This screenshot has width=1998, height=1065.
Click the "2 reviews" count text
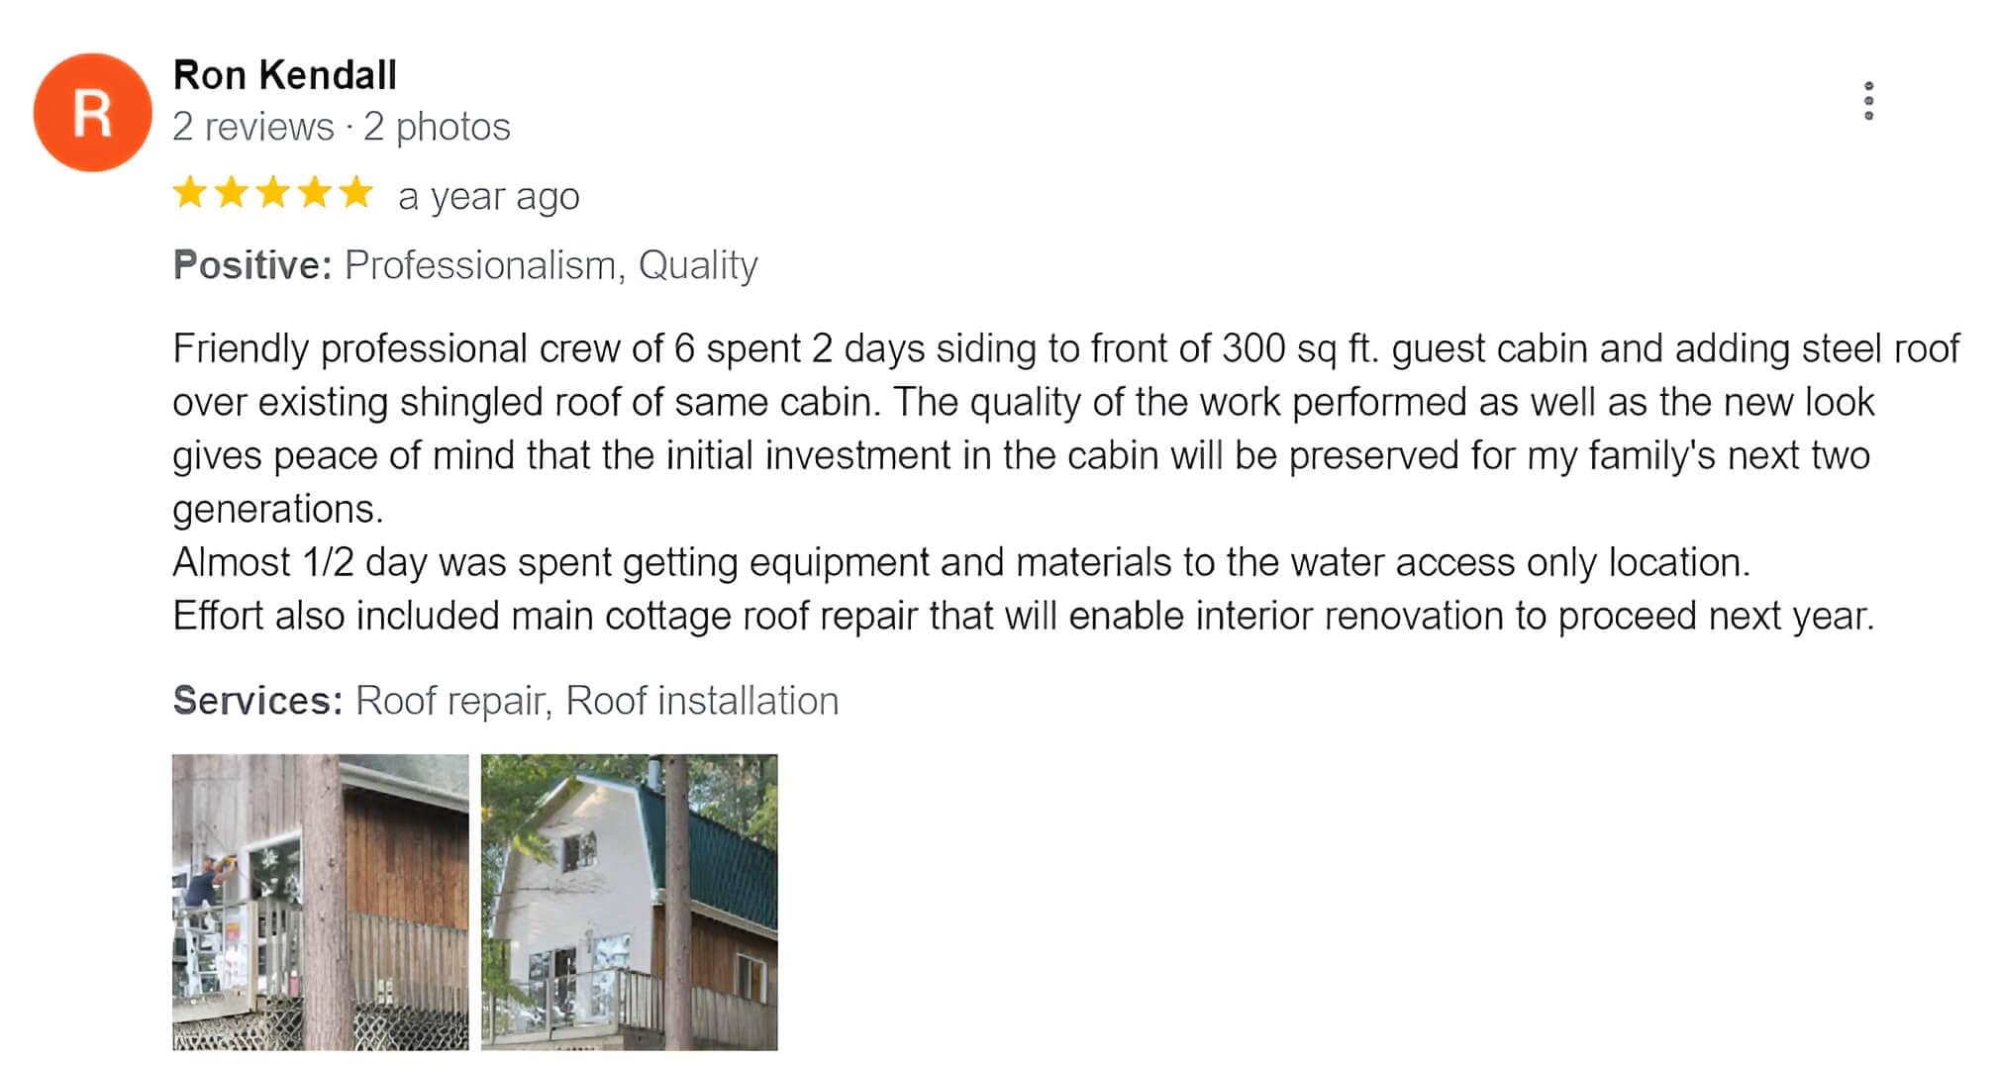pyautogui.click(x=252, y=127)
